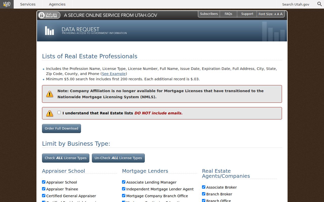The height and width of the screenshot is (202, 324).
Task: Open the Support tab
Action: [247, 14]
